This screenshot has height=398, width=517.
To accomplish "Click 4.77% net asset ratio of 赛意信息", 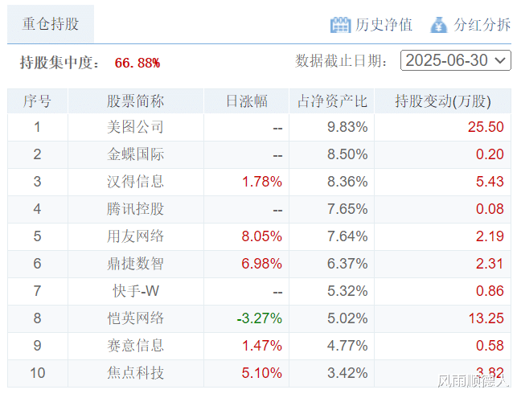I will click(347, 346).
